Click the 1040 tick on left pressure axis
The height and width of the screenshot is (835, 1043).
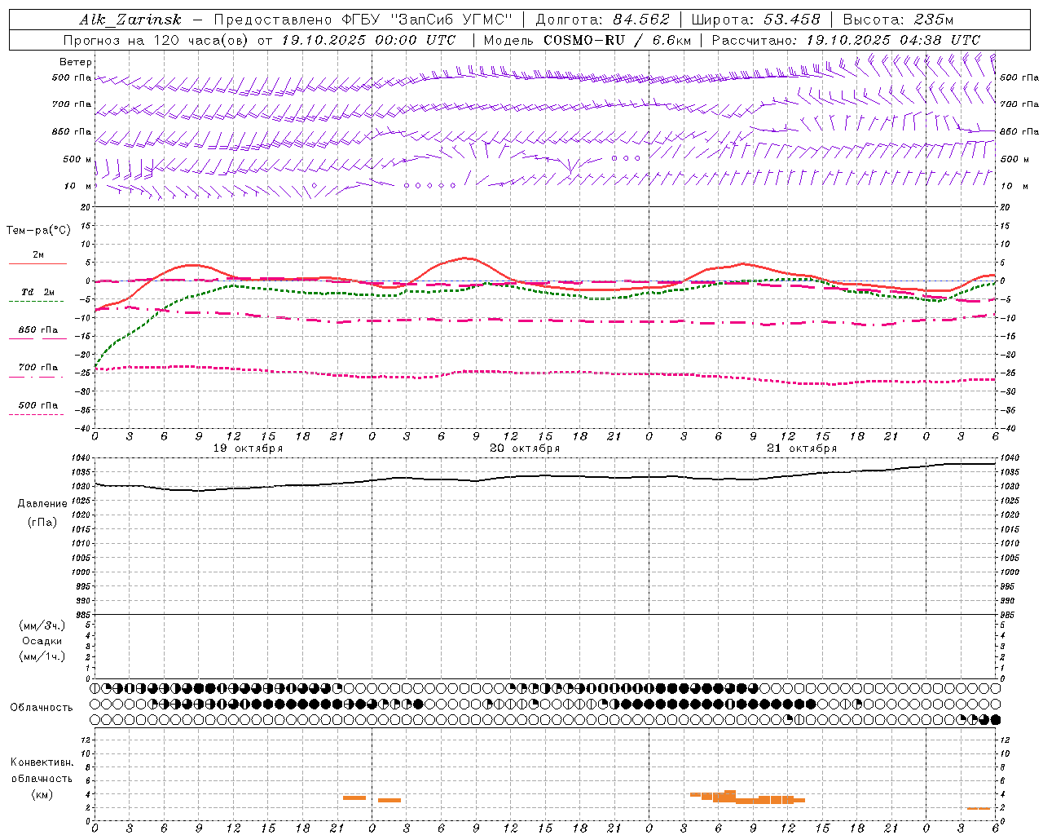click(x=82, y=459)
